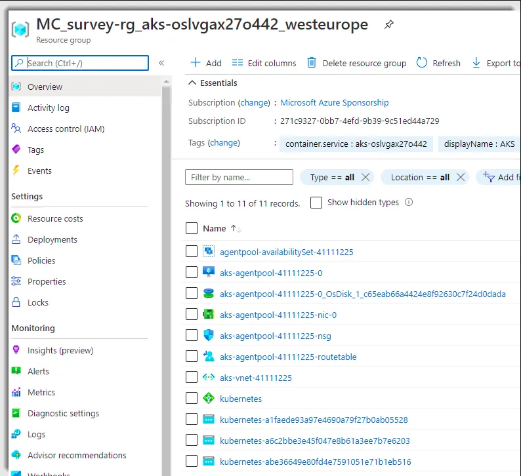Check aks-vnet-41111225 row
This screenshot has width=521, height=476.
click(x=192, y=377)
